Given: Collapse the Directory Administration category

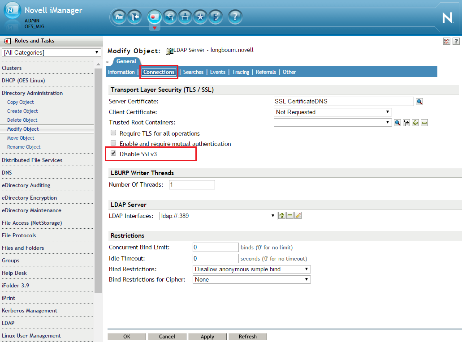Looking at the screenshot, I should 32,93.
